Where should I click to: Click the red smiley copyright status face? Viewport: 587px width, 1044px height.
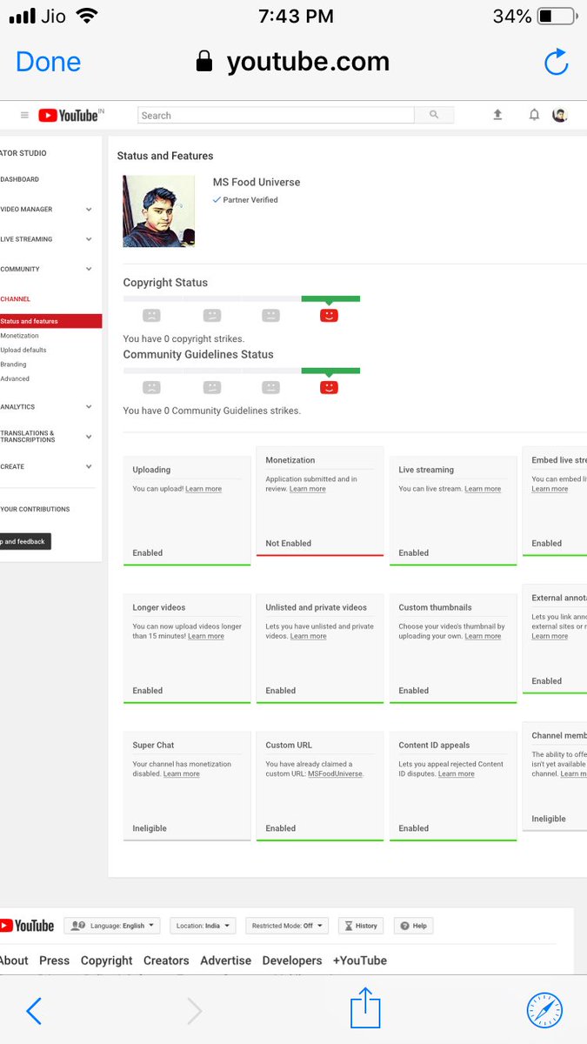coord(329,315)
